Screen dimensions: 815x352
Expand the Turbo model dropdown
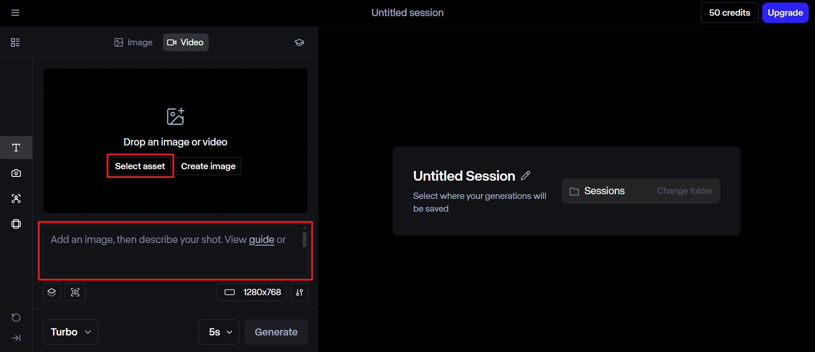pos(70,332)
